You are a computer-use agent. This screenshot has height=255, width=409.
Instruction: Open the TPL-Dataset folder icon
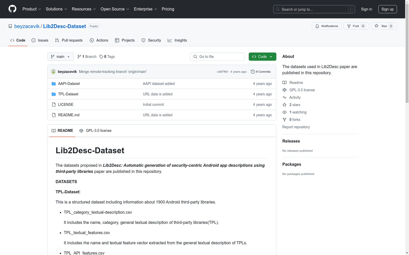[x=54, y=94]
